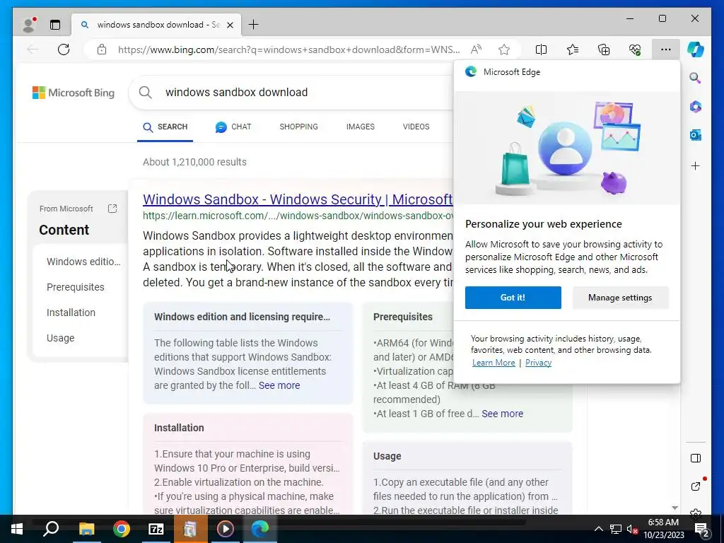
Task: Open Microsoft 365 sidebar icon
Action: (x=696, y=107)
